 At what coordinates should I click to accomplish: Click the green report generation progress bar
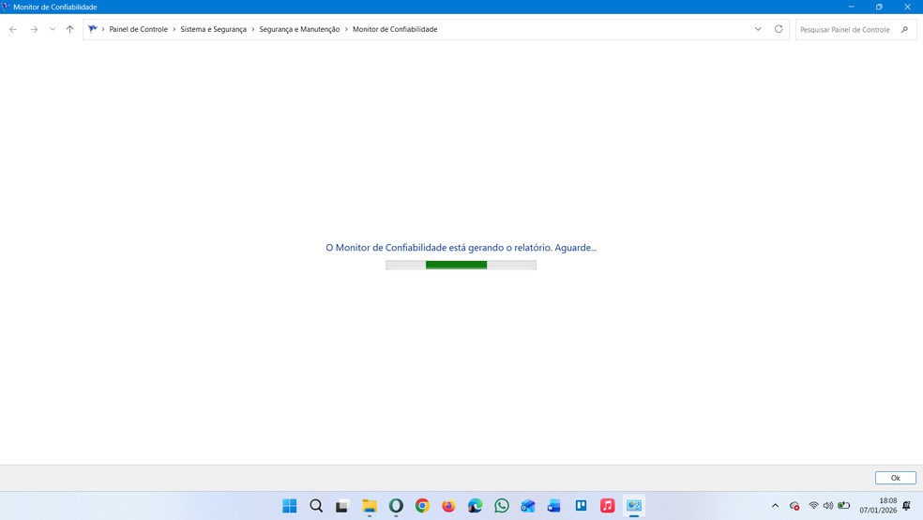461,265
